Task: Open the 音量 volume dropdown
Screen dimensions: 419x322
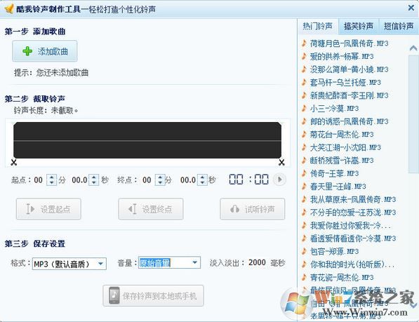Action: (169, 263)
